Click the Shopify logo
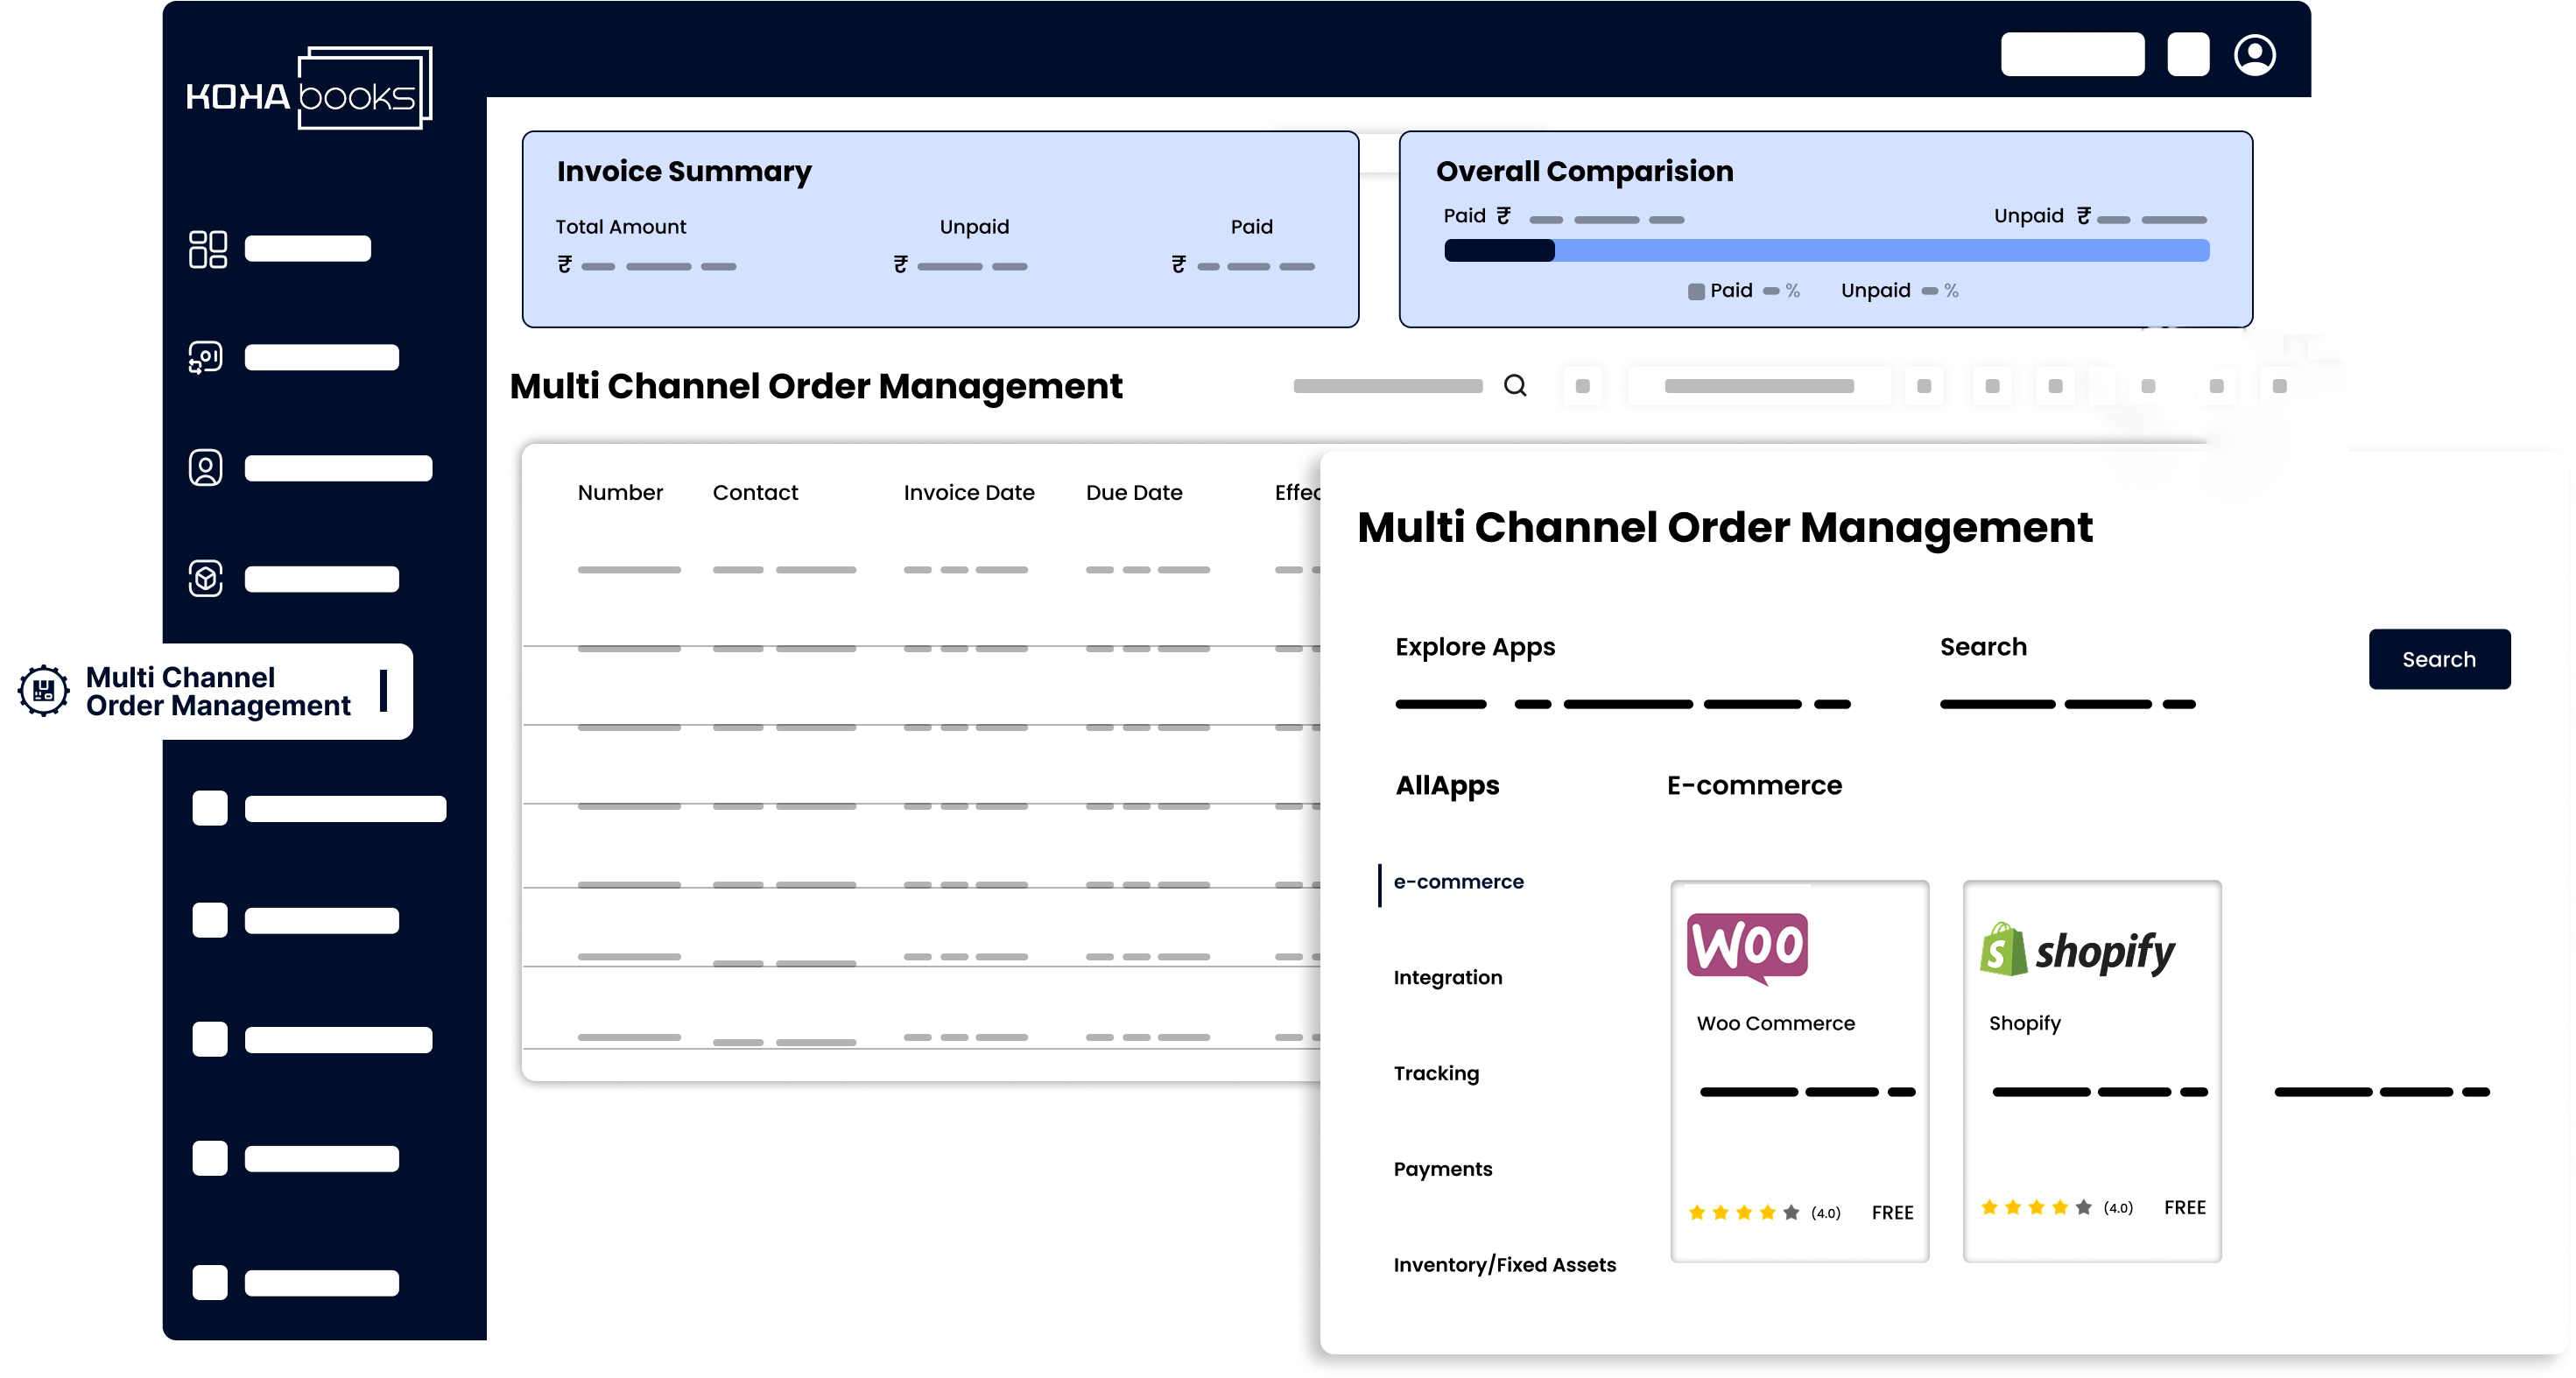Screen dimensions: 2576x1378 [2077, 950]
